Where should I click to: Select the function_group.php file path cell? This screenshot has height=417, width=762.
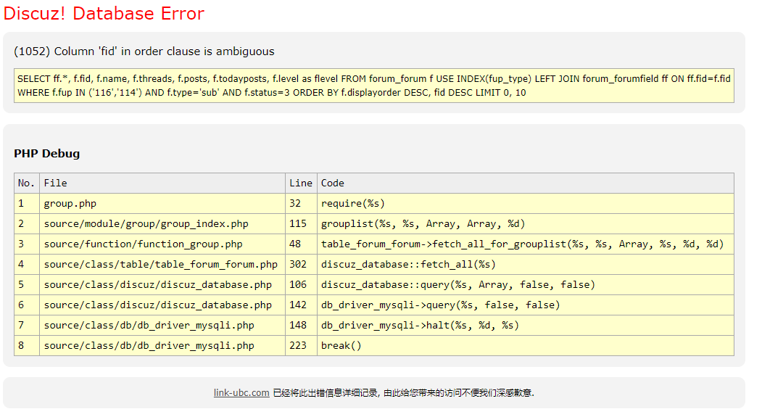pos(143,244)
